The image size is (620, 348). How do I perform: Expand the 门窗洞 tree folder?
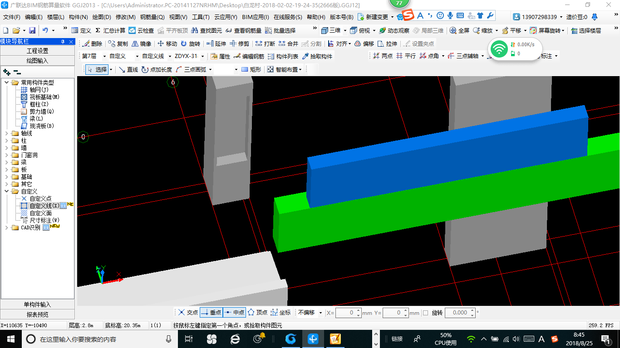[7, 155]
